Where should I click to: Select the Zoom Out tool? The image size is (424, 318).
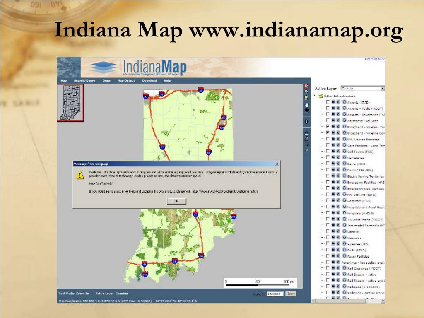click(306, 92)
